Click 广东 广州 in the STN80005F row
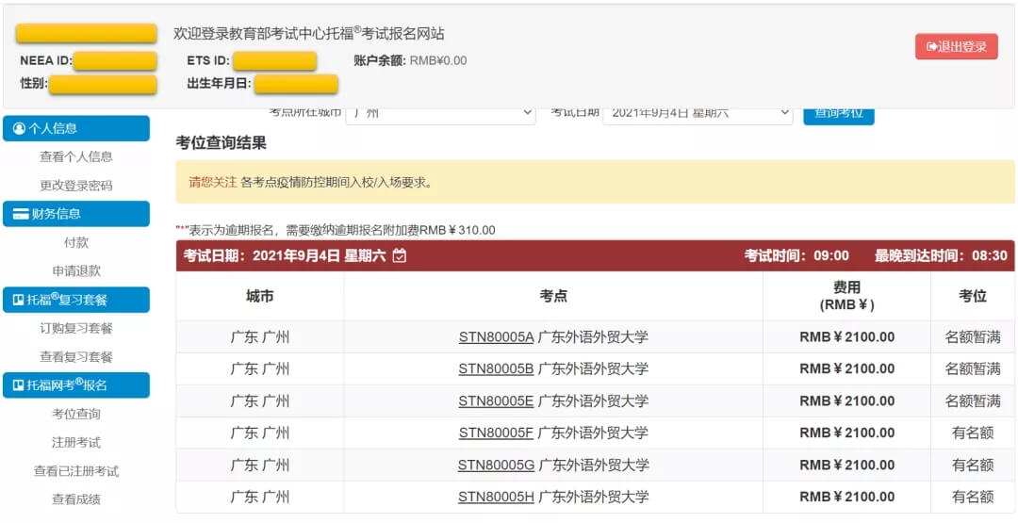1018x523 pixels. point(260,433)
